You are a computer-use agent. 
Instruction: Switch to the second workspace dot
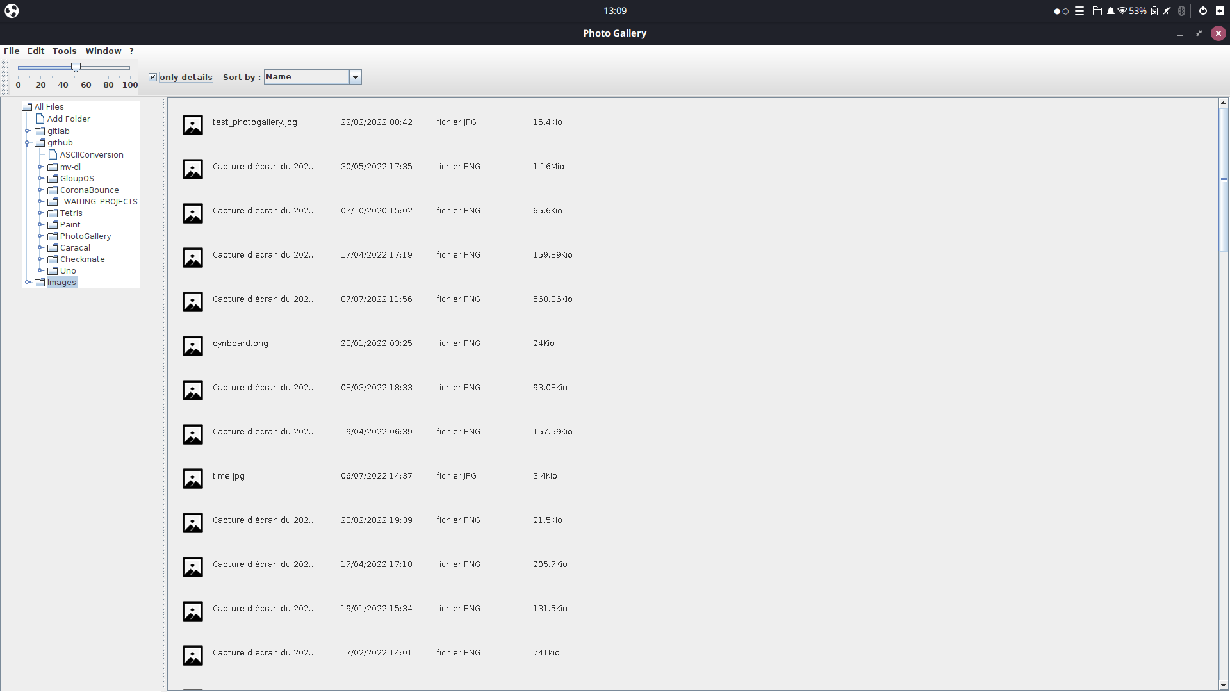(x=1066, y=12)
